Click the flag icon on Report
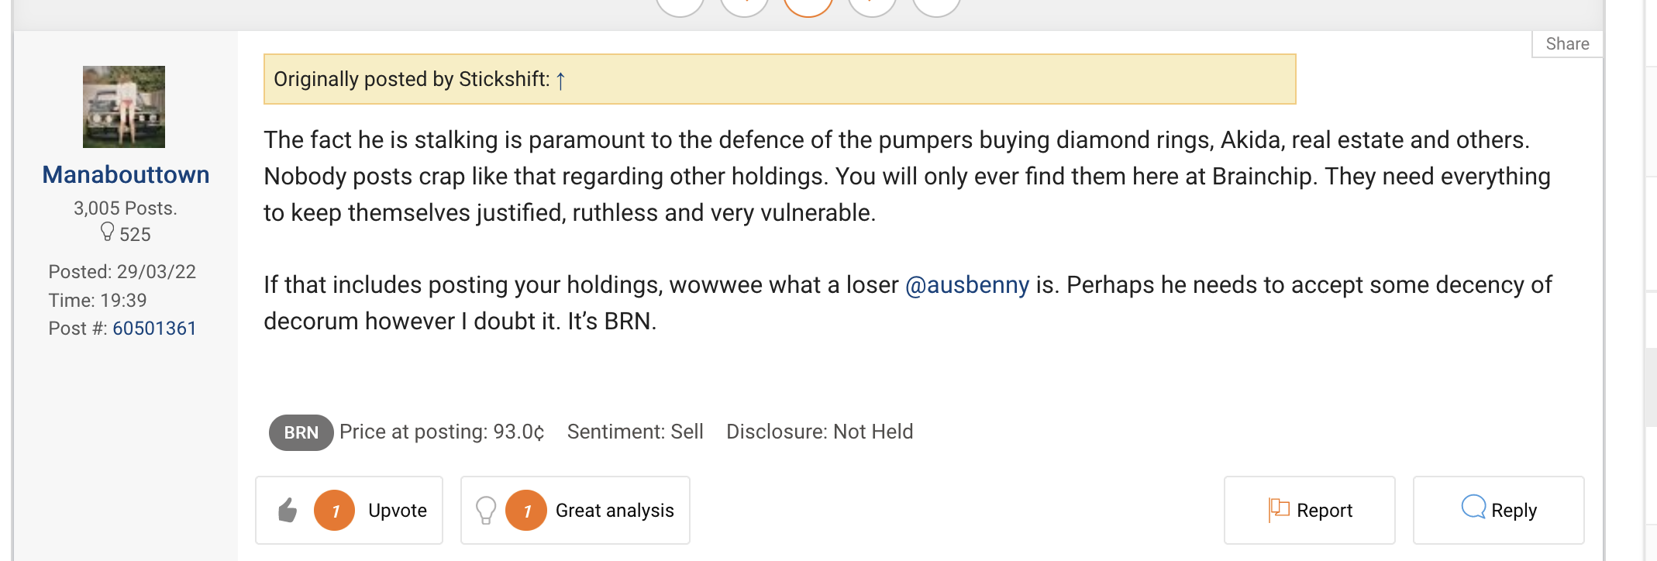Image resolution: width=1657 pixels, height=561 pixels. 1279,509
